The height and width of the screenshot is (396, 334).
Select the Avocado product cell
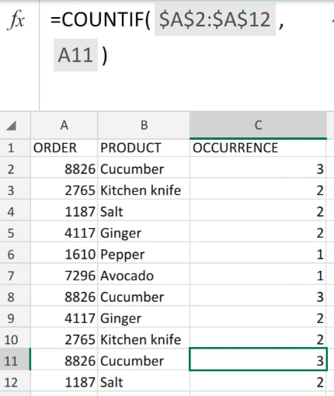(144, 276)
